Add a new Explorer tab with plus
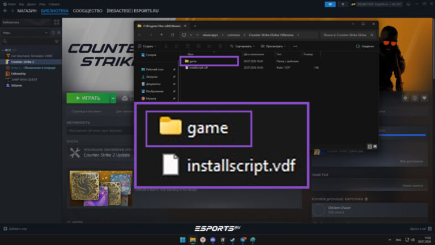Screen dimensions: 435x245 [195, 26]
